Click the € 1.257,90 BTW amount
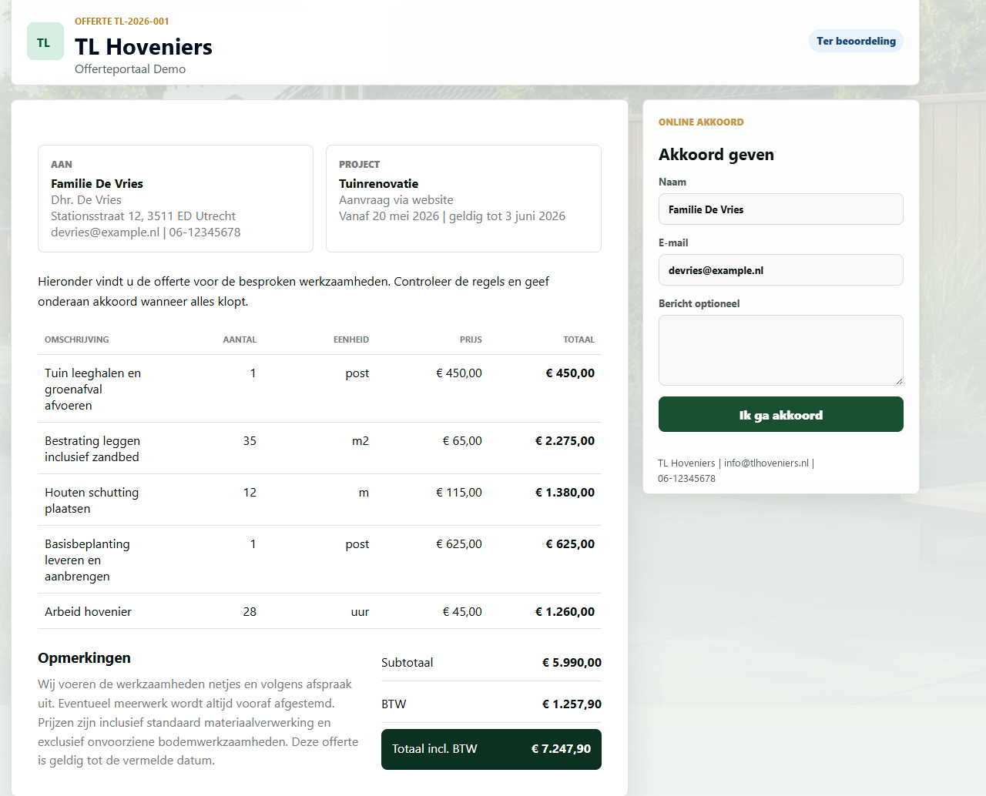 pos(572,704)
